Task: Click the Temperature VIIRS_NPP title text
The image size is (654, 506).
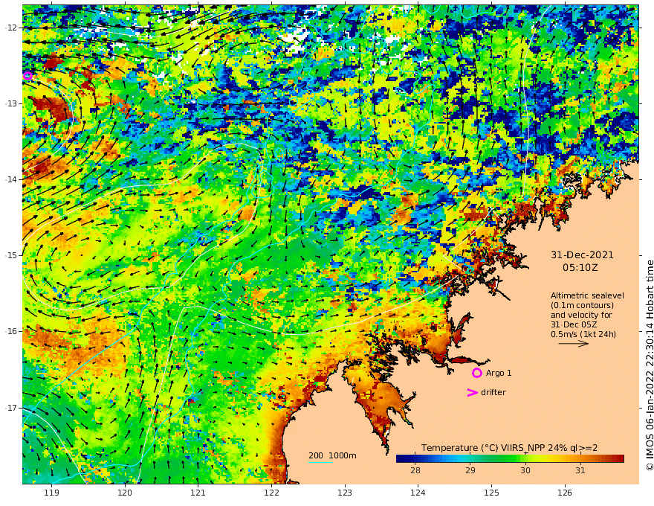Action: point(509,448)
